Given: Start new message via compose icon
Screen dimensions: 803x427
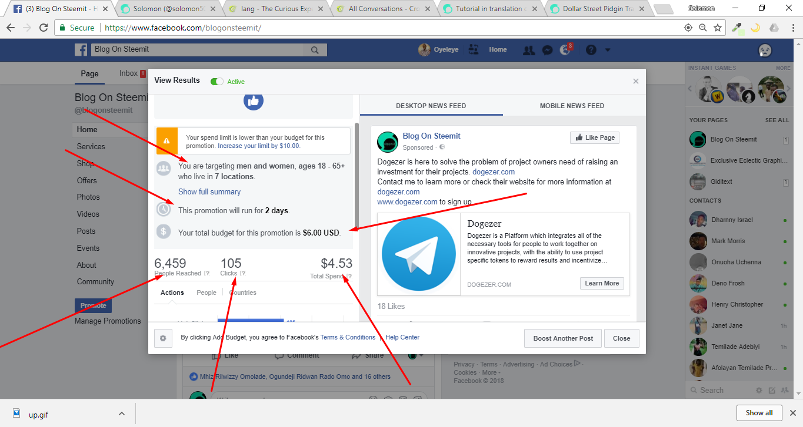Looking at the screenshot, I should point(772,391).
